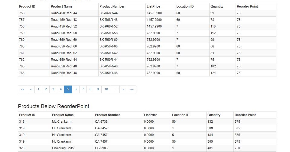This screenshot has height=152, width=290.
Task: Select the 'Road-450 Red, 48' product name cell
Action: (x=74, y=20)
